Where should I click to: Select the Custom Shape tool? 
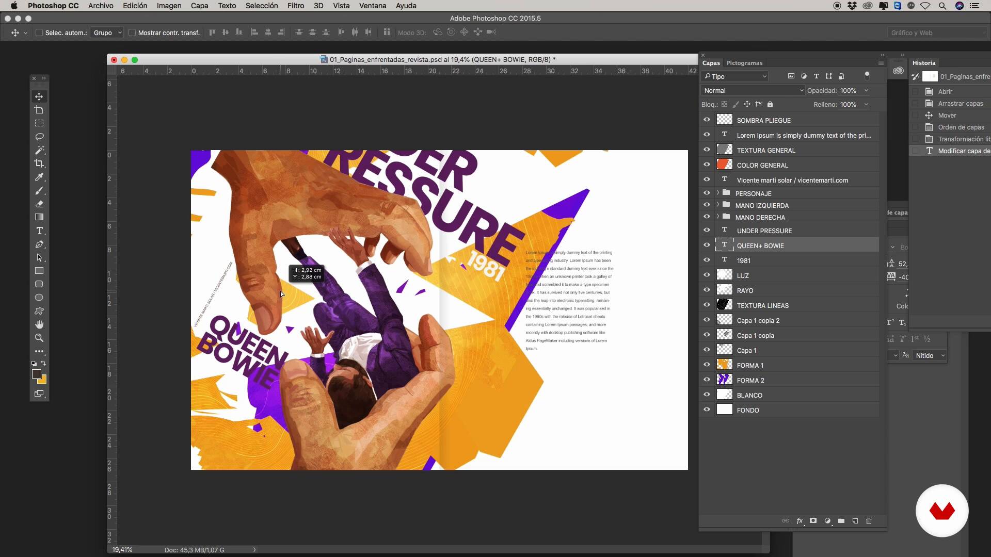(x=39, y=311)
